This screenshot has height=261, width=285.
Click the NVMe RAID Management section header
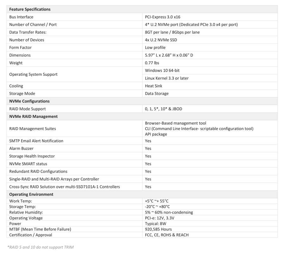(33, 116)
